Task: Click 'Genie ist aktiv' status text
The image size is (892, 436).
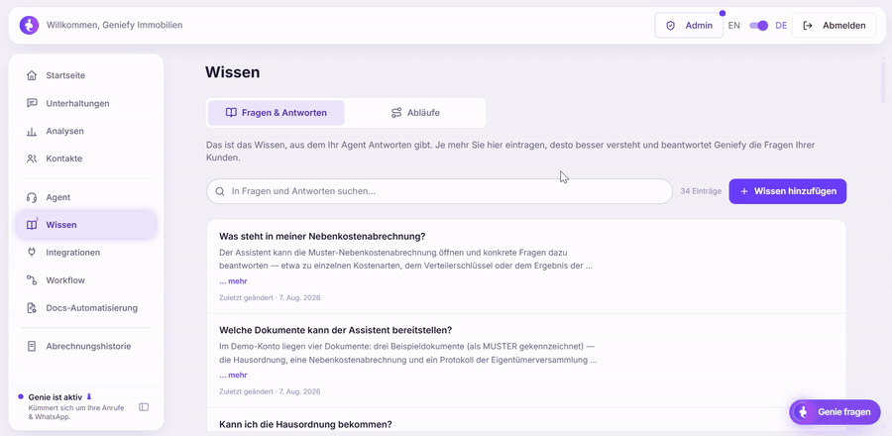Action: point(56,397)
